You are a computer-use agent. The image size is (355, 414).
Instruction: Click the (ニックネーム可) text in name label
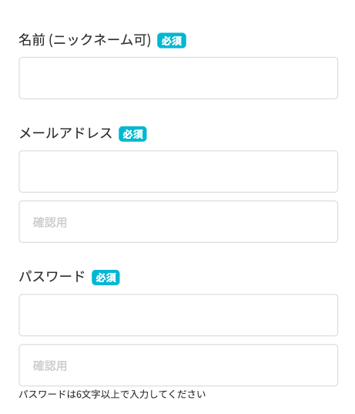pos(100,40)
